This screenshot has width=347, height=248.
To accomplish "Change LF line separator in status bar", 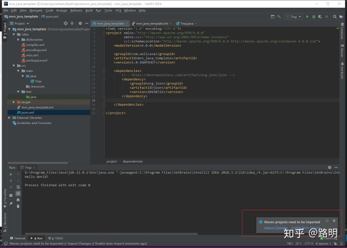I will 298,243.
